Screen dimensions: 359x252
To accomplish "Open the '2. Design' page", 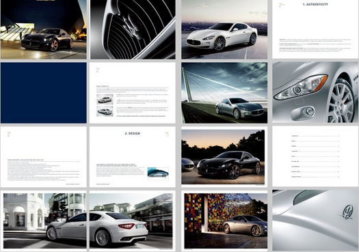I will 133,157.
